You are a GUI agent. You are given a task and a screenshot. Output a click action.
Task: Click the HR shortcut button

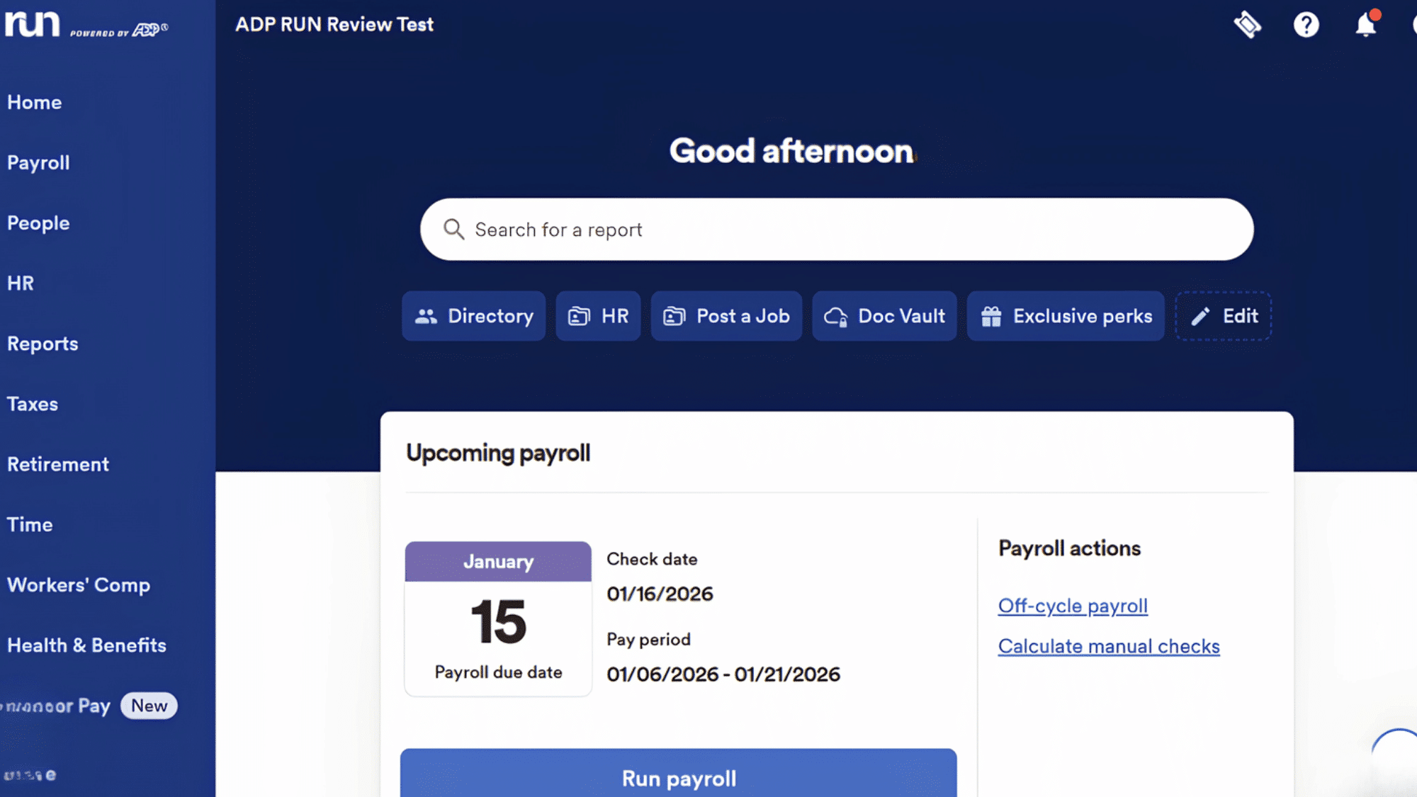599,316
